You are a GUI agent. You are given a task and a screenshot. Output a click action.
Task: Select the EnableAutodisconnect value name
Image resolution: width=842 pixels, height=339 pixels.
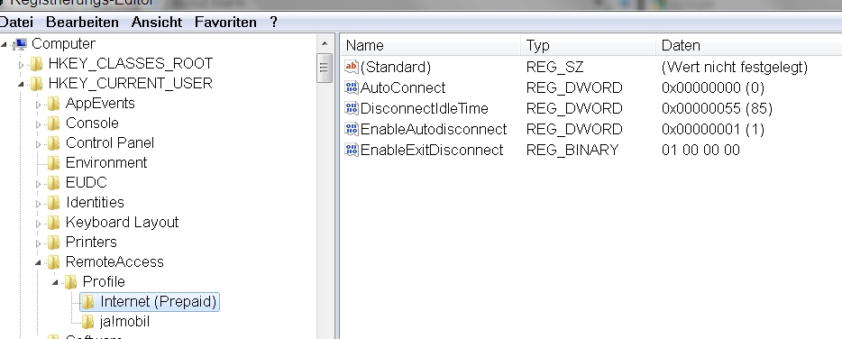[434, 129]
